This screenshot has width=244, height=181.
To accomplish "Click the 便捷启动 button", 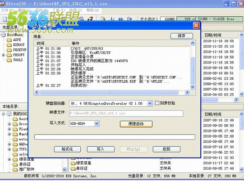I will [136, 124].
